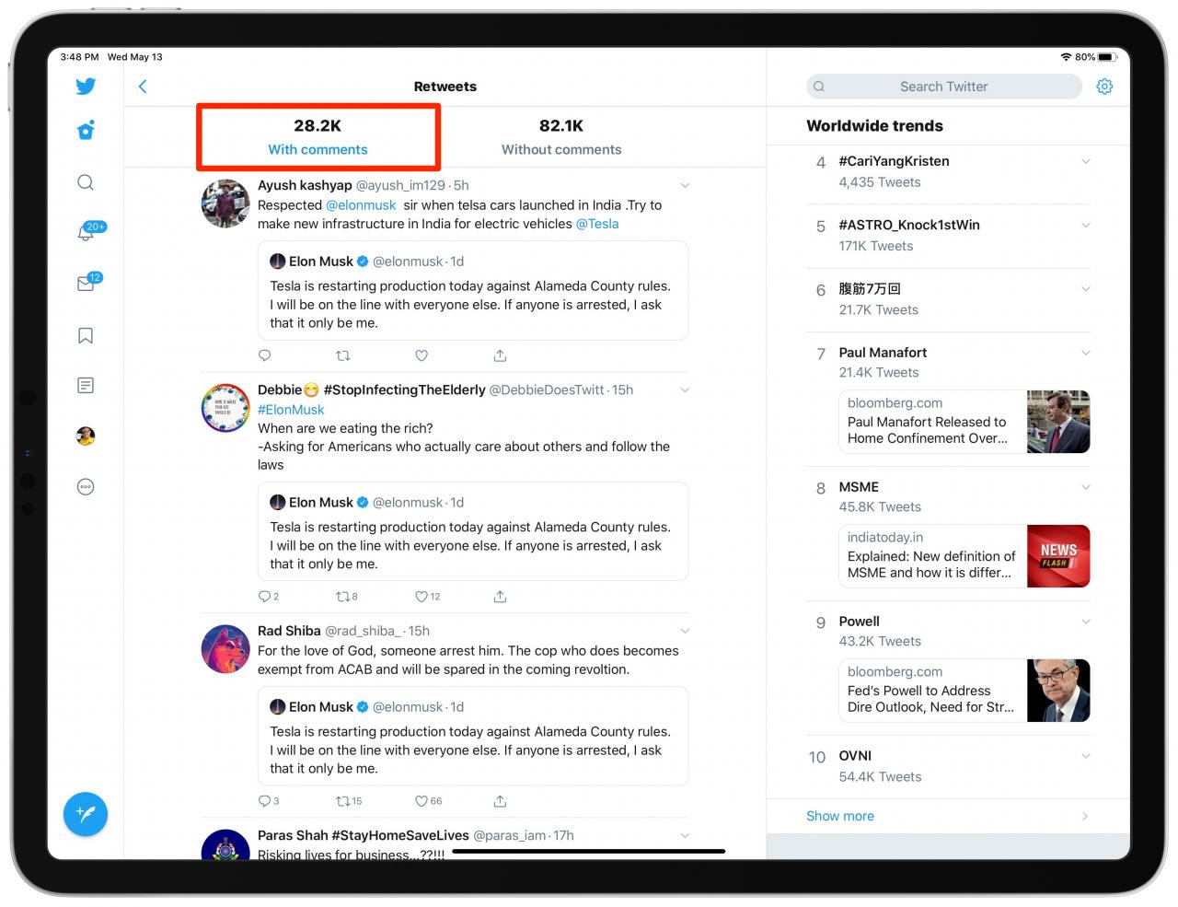Open options for #CariYangKristen trend
The width and height of the screenshot is (1178, 907).
pos(1086,162)
